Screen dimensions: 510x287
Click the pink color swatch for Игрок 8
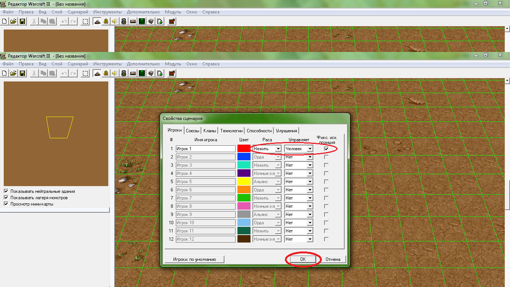tap(244, 206)
